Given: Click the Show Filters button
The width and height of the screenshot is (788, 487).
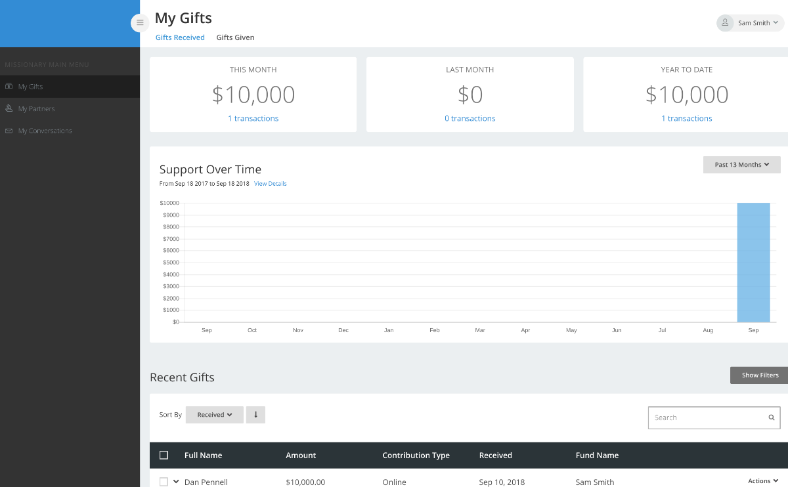Looking at the screenshot, I should [x=760, y=375].
